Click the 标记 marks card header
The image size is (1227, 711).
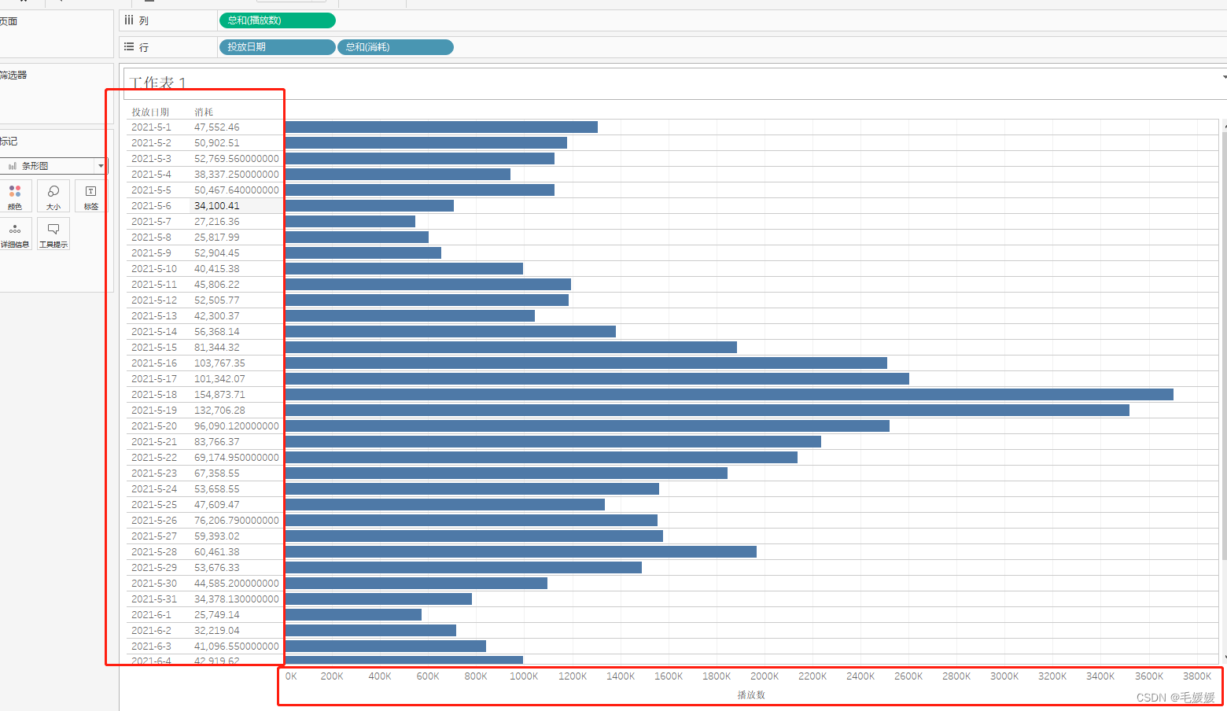click(9, 141)
